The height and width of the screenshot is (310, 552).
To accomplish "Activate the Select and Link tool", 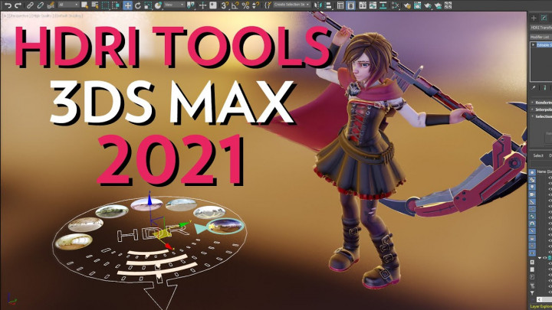I will [30, 5].
